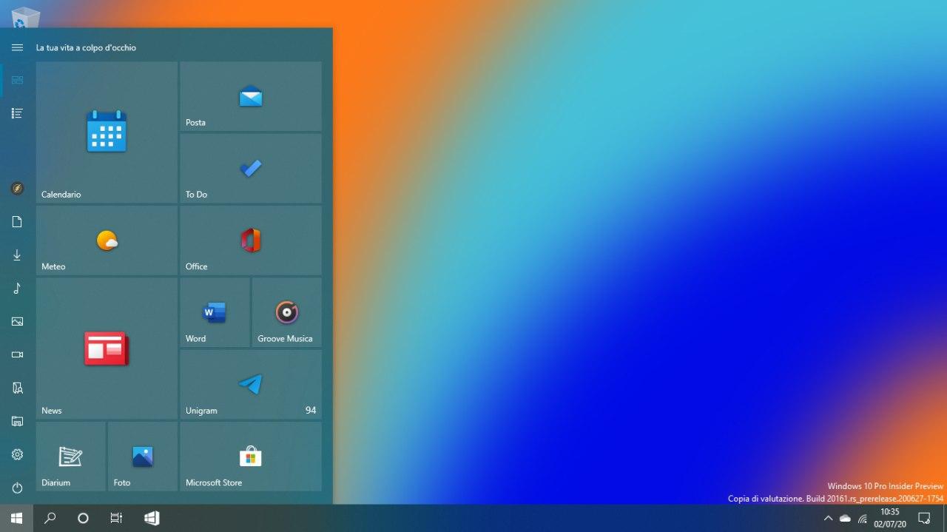The image size is (947, 532).
Task: Open taskbar Search magnifier
Action: click(50, 518)
